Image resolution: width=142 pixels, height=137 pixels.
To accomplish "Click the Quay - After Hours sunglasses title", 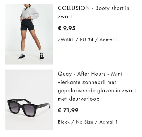I will [x=97, y=86].
